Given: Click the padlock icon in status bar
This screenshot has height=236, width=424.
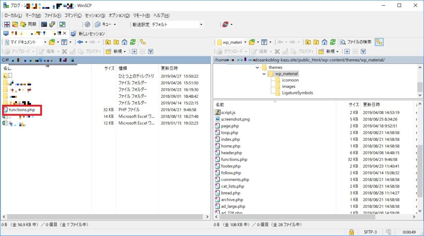Looking at the screenshot, I should (x=351, y=232).
